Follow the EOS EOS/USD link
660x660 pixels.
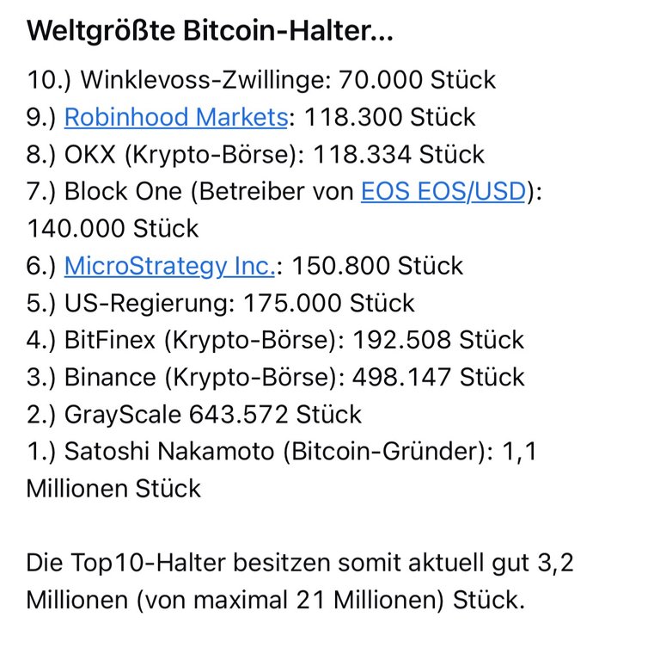pyautogui.click(x=443, y=191)
